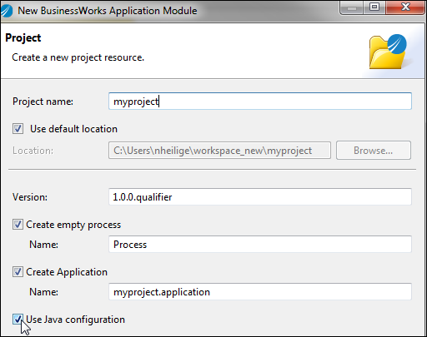Maximize the dialog window
Viewport: 427px width, 337px height.
point(374,7)
